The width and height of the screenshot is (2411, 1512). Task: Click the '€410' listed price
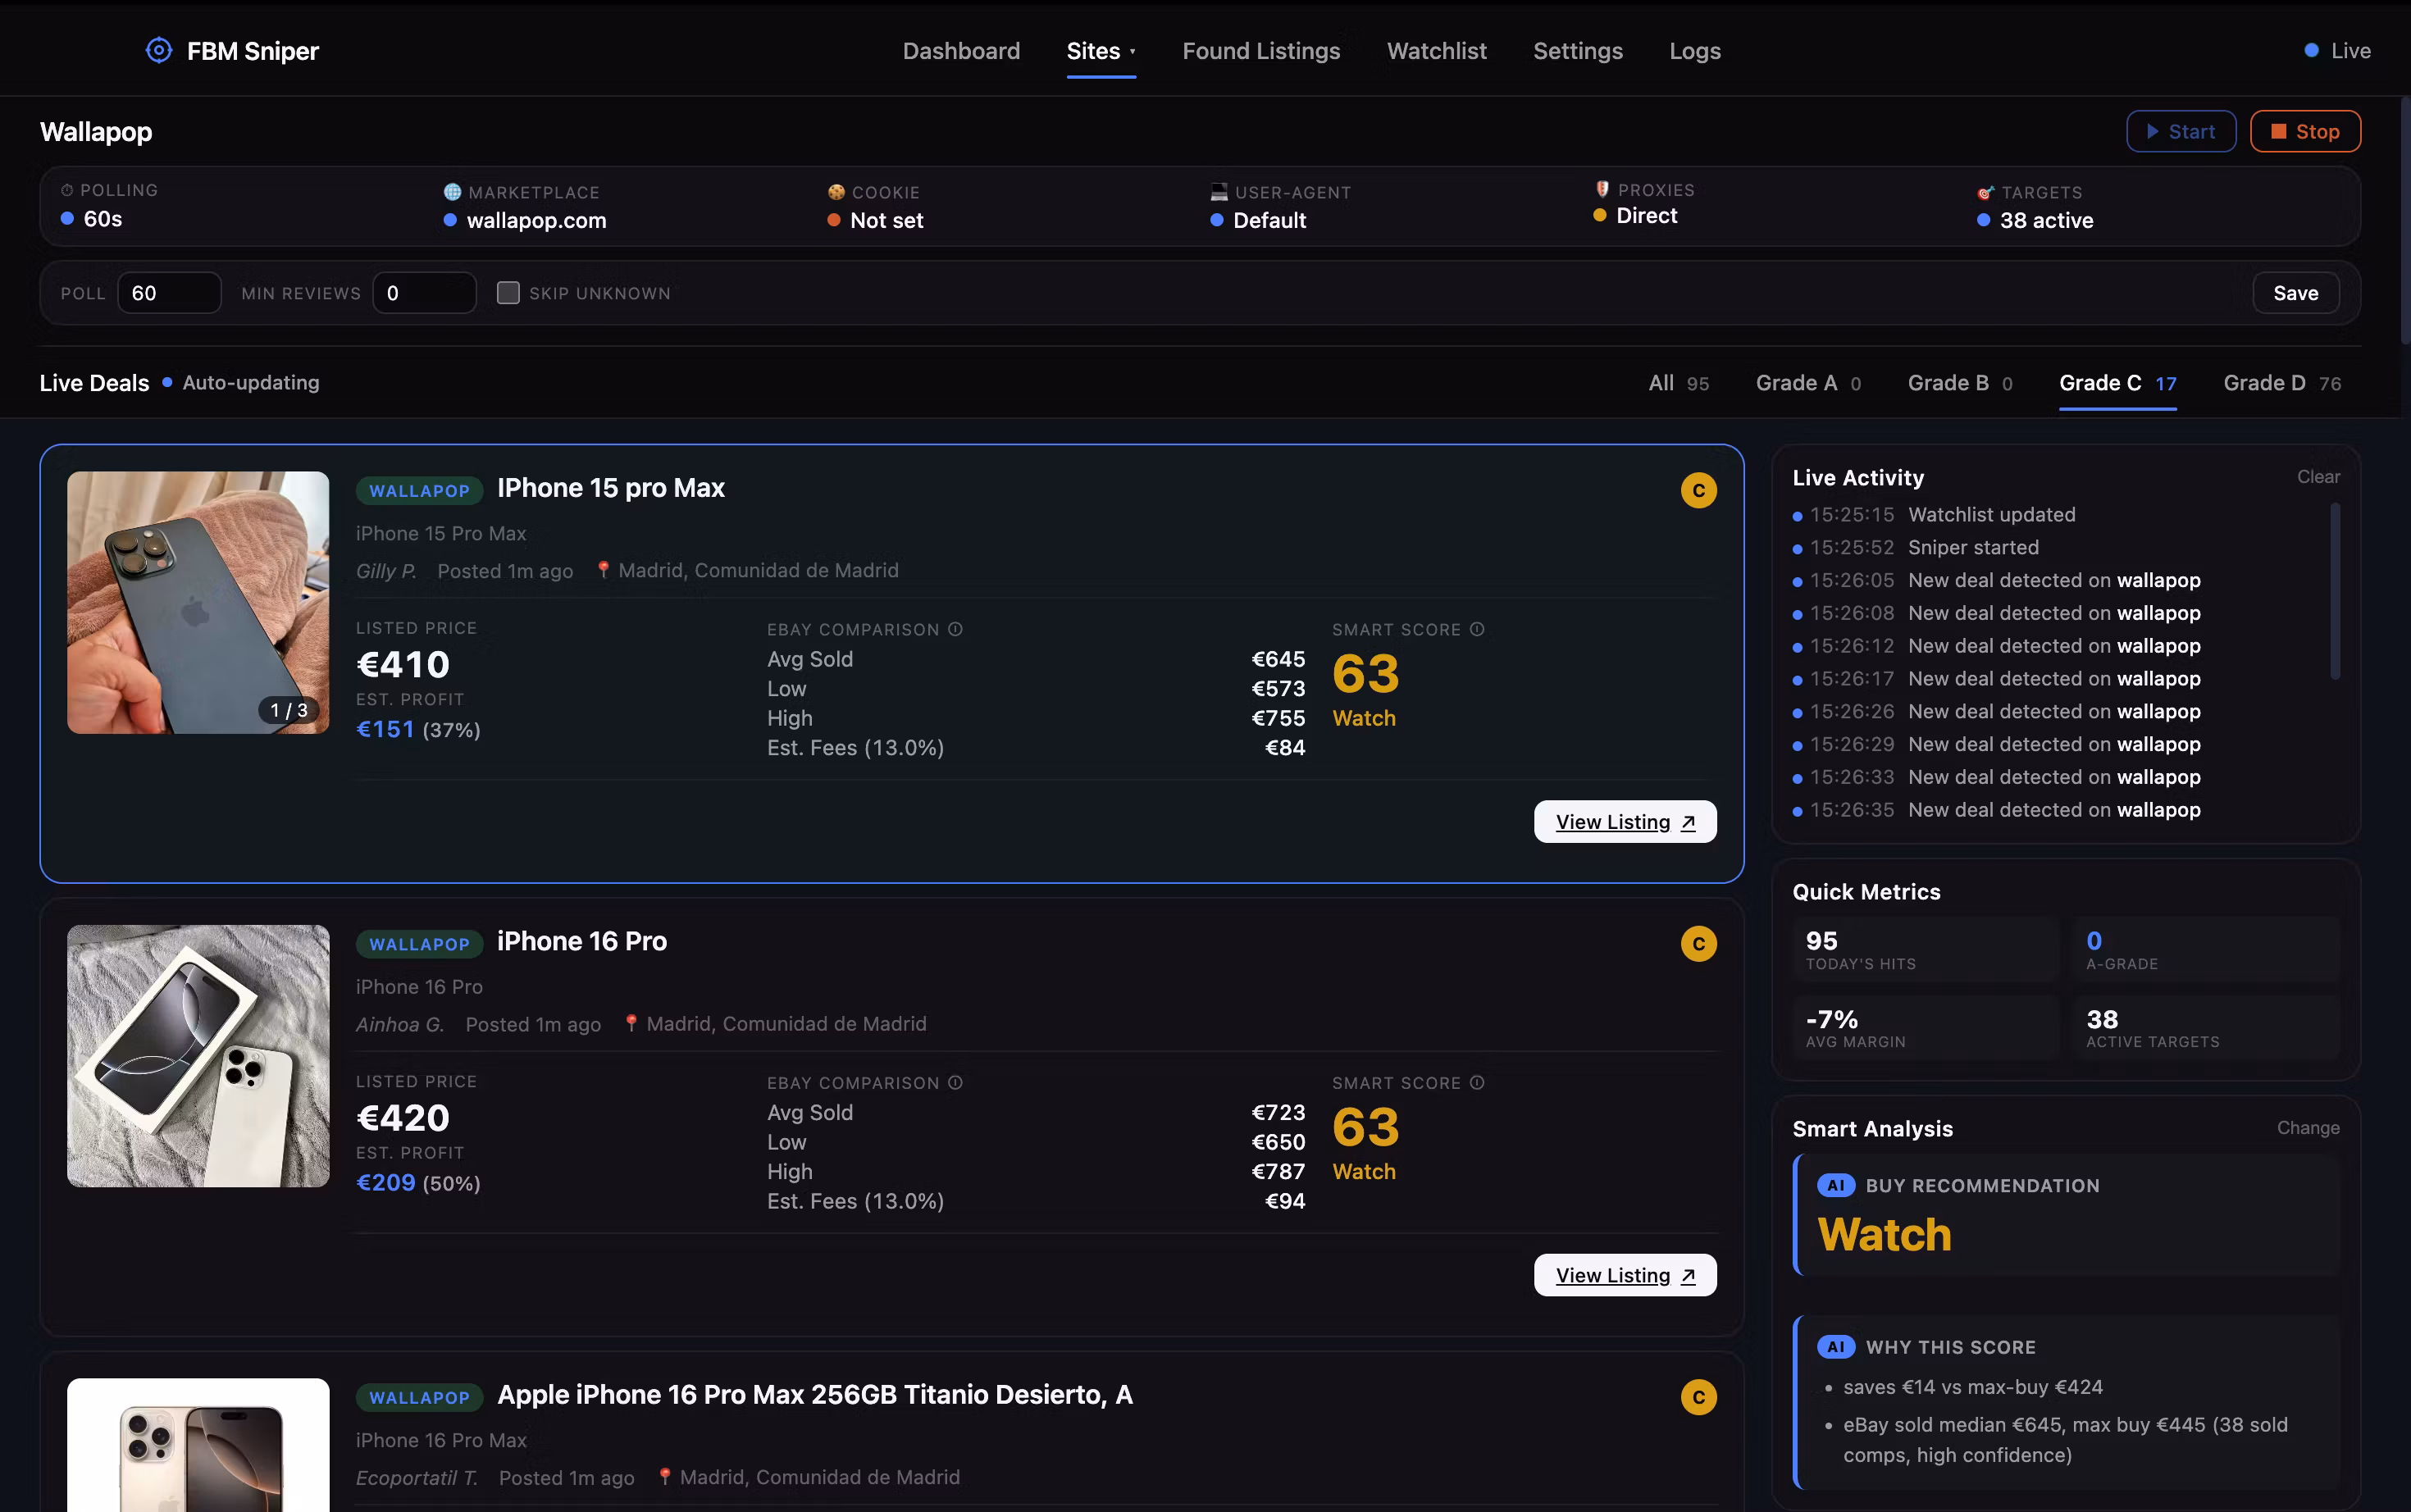tap(403, 664)
